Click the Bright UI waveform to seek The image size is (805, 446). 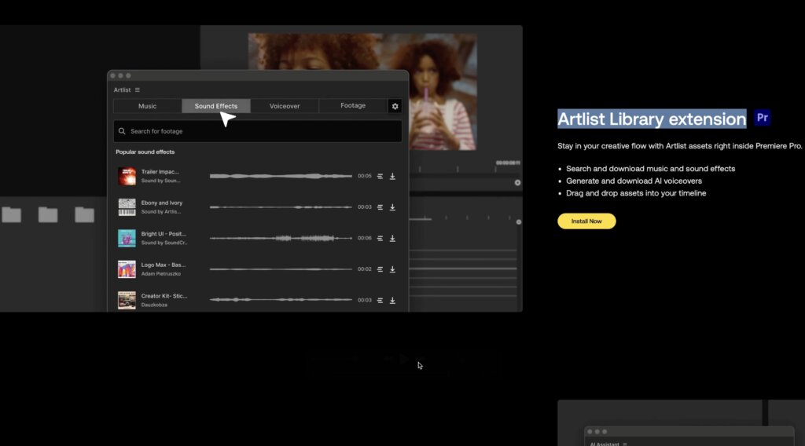281,238
